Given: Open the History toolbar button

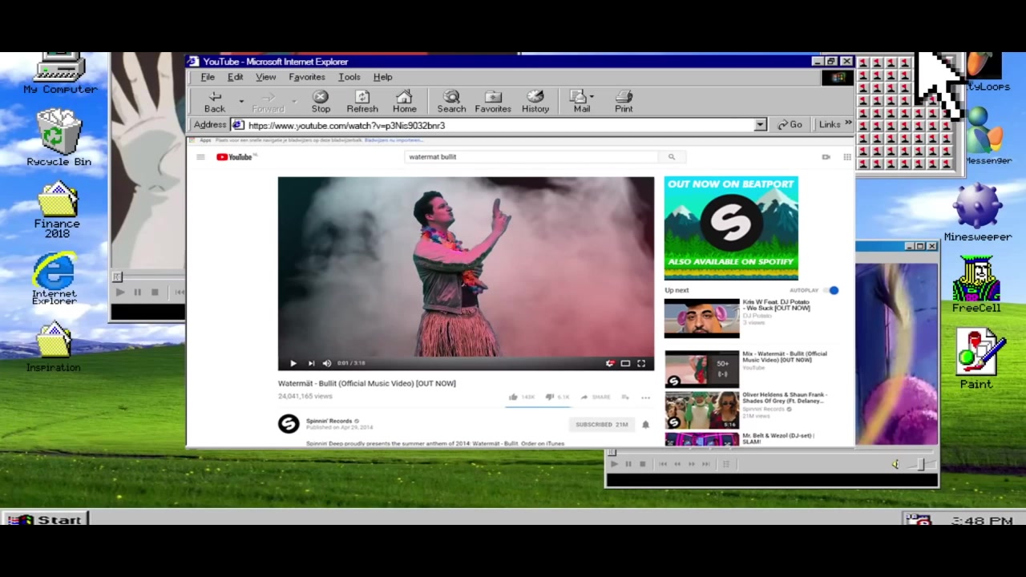Looking at the screenshot, I should (x=535, y=102).
